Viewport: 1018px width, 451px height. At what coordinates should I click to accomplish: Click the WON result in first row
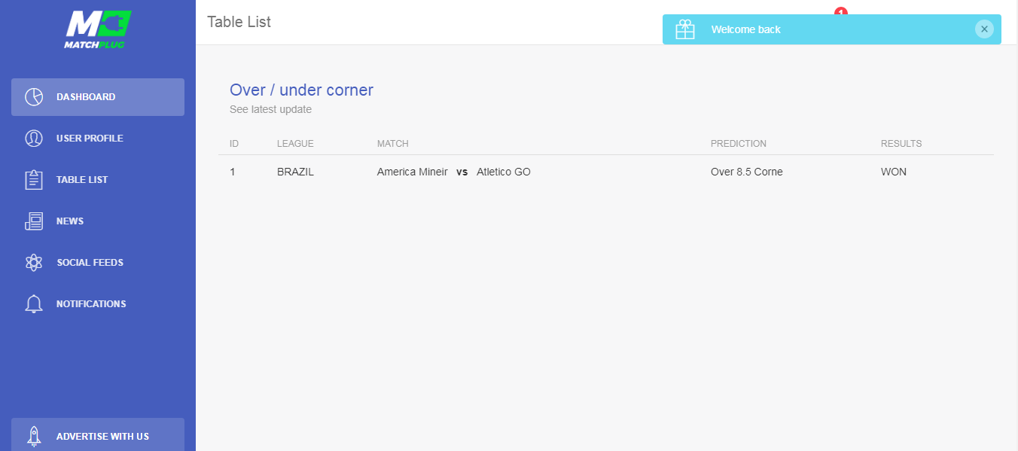point(894,172)
